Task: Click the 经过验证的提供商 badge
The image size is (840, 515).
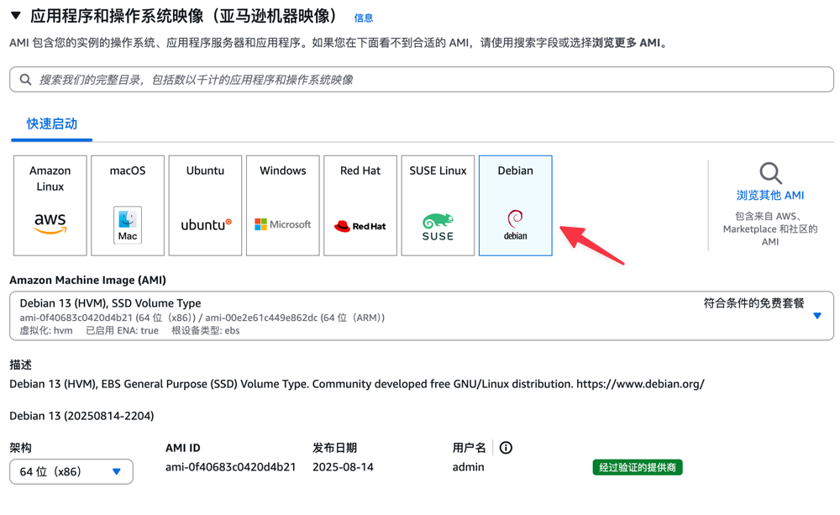Action: 637,467
